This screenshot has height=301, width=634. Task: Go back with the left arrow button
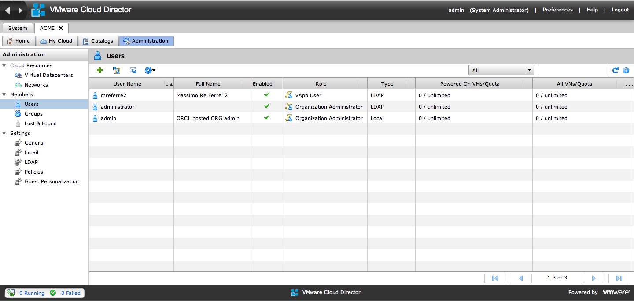point(7,10)
